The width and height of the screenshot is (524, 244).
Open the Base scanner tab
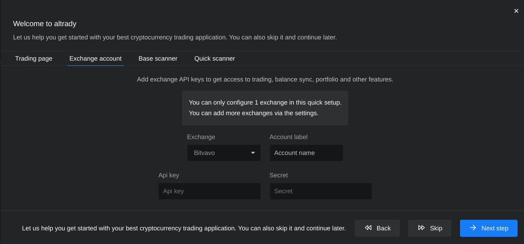(158, 59)
